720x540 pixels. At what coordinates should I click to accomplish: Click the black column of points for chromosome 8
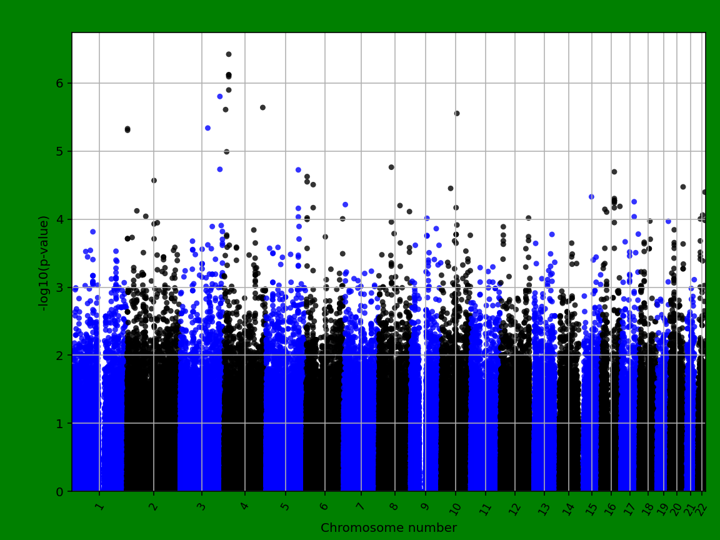pos(394,406)
